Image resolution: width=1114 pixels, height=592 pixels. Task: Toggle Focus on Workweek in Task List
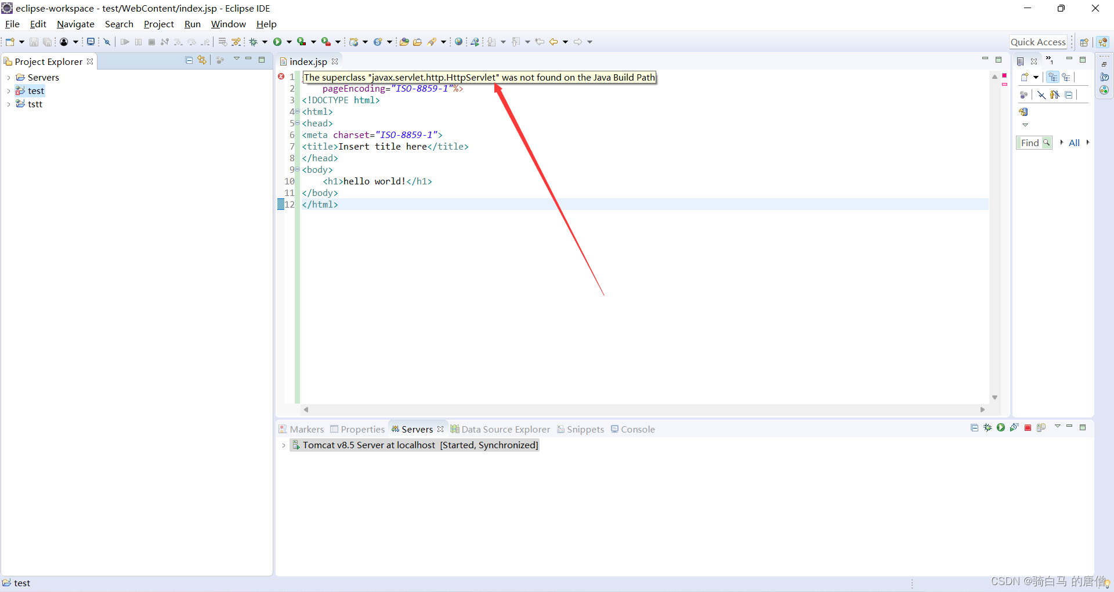tap(1023, 95)
